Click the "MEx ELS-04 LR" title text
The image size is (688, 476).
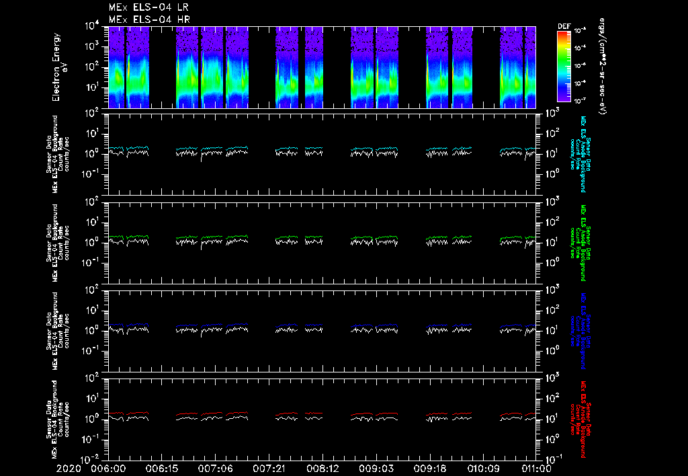coord(148,7)
